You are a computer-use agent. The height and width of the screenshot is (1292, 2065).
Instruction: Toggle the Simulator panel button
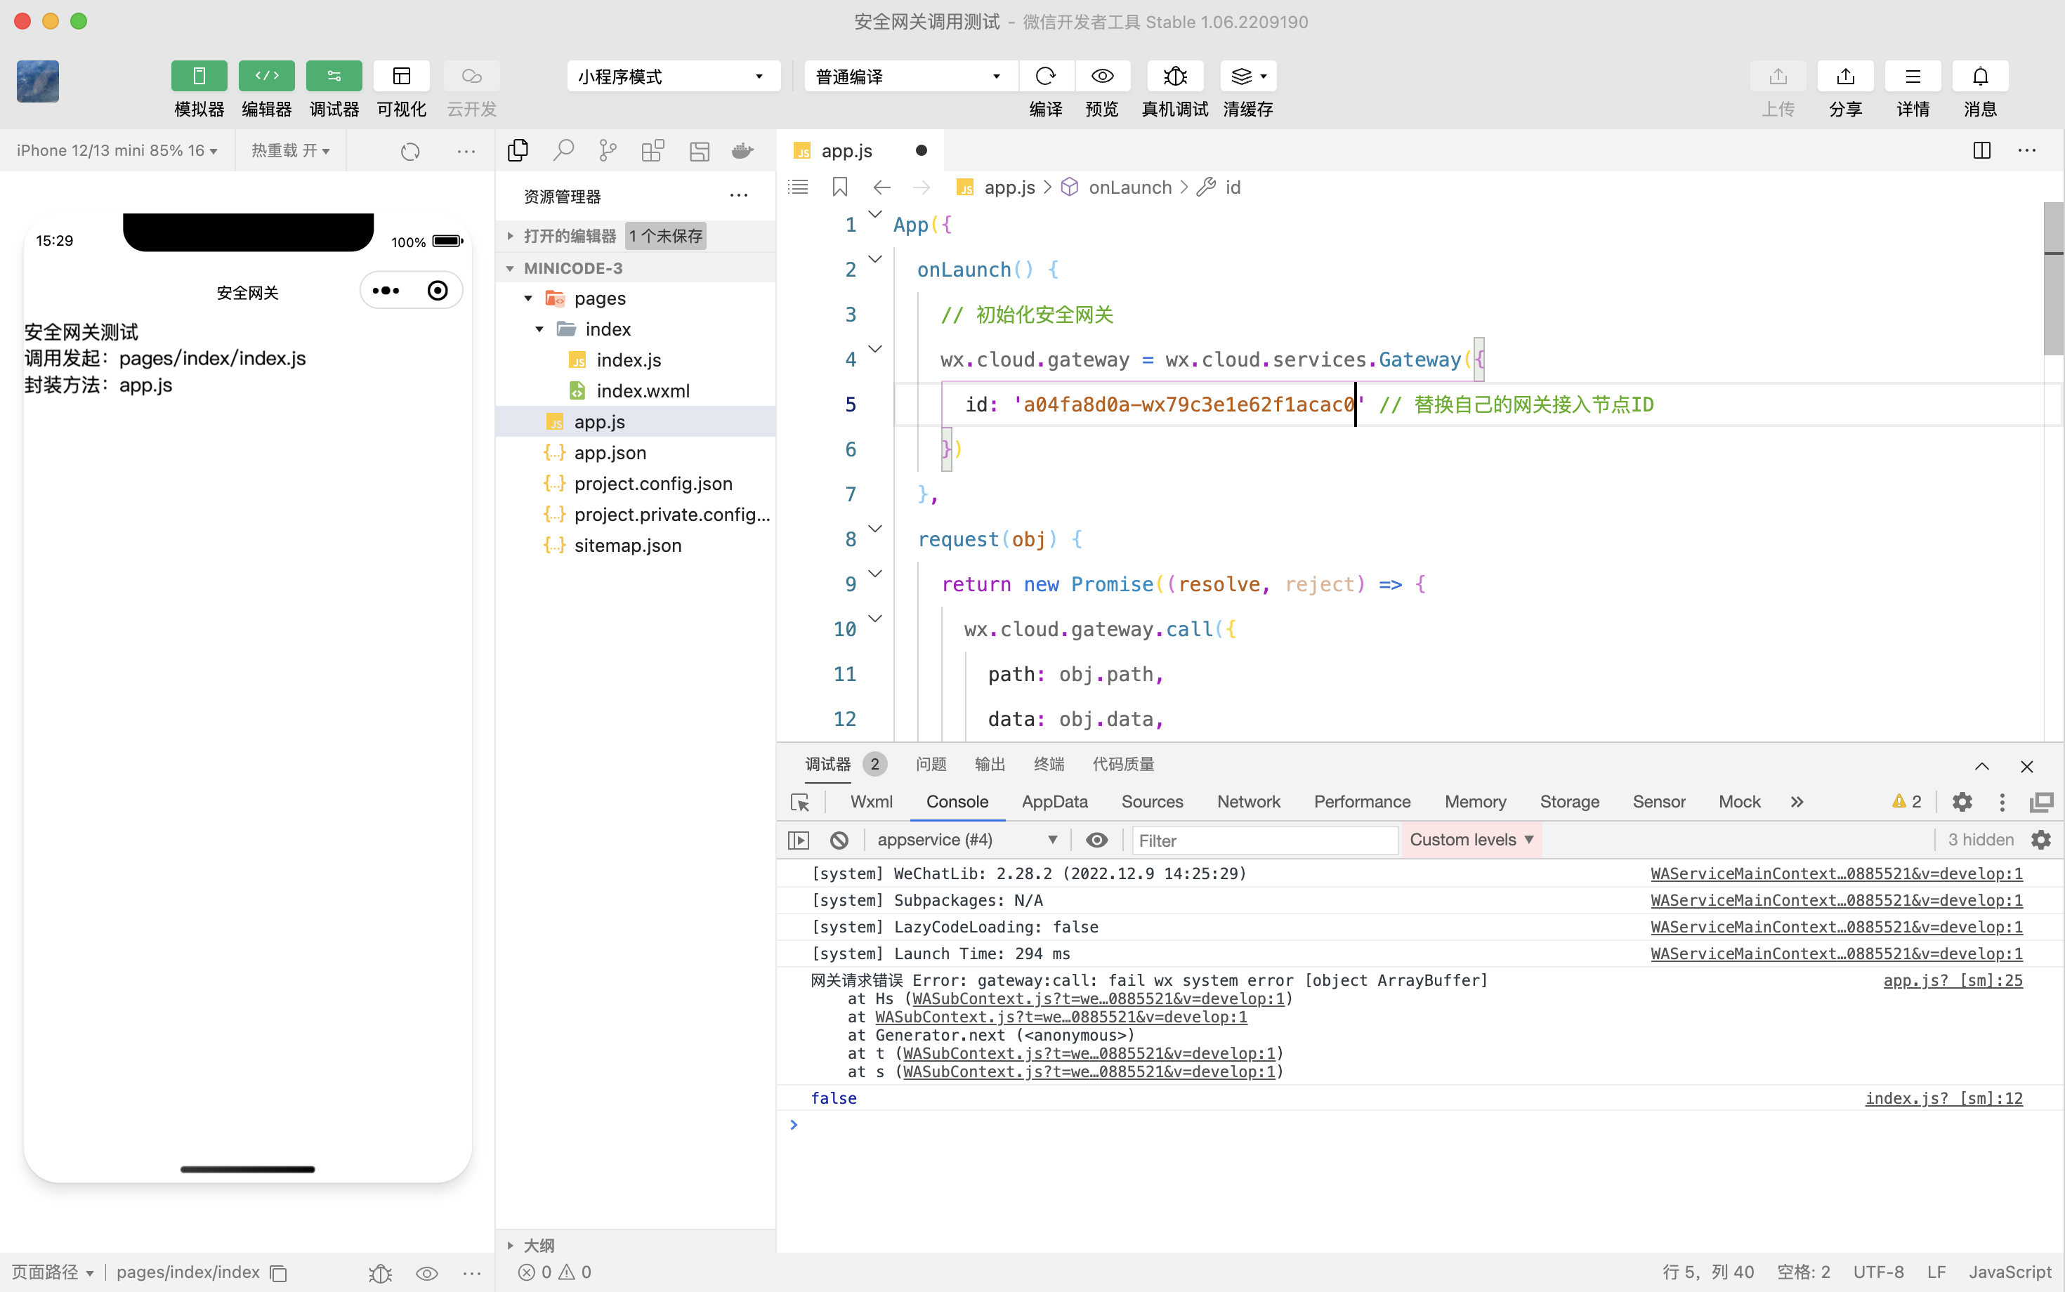(x=198, y=76)
